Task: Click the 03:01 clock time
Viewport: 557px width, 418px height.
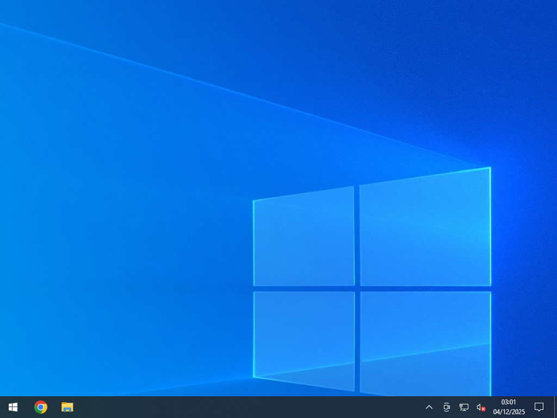Action: click(509, 402)
